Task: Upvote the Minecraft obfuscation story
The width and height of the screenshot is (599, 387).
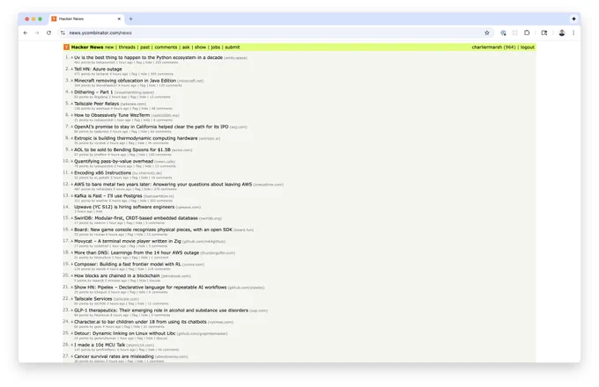Action: click(x=71, y=80)
